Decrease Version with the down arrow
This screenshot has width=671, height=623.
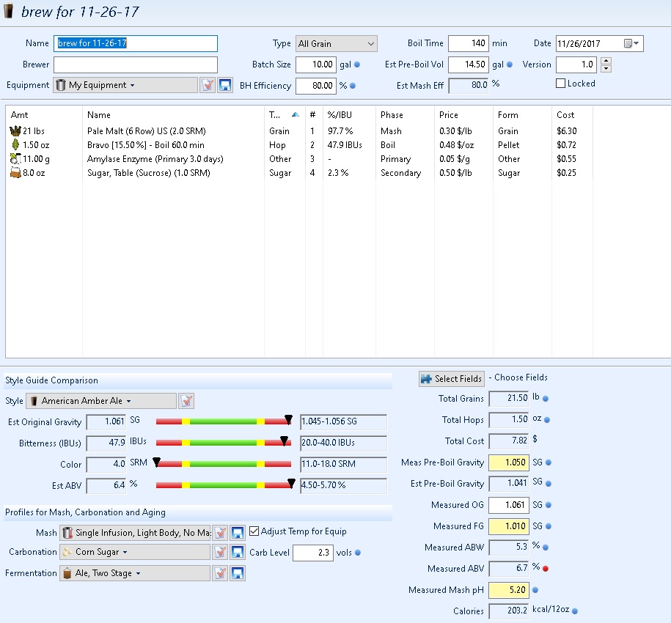606,68
